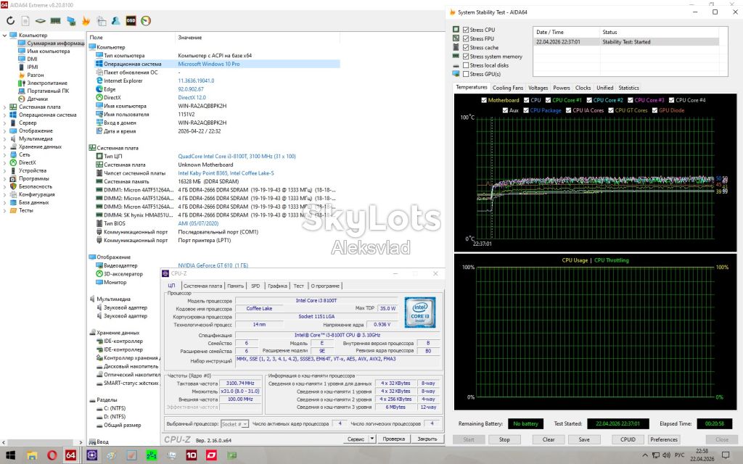
Task: Open the Сервис dropdown arrow in CPU-Z
Action: pos(372,439)
